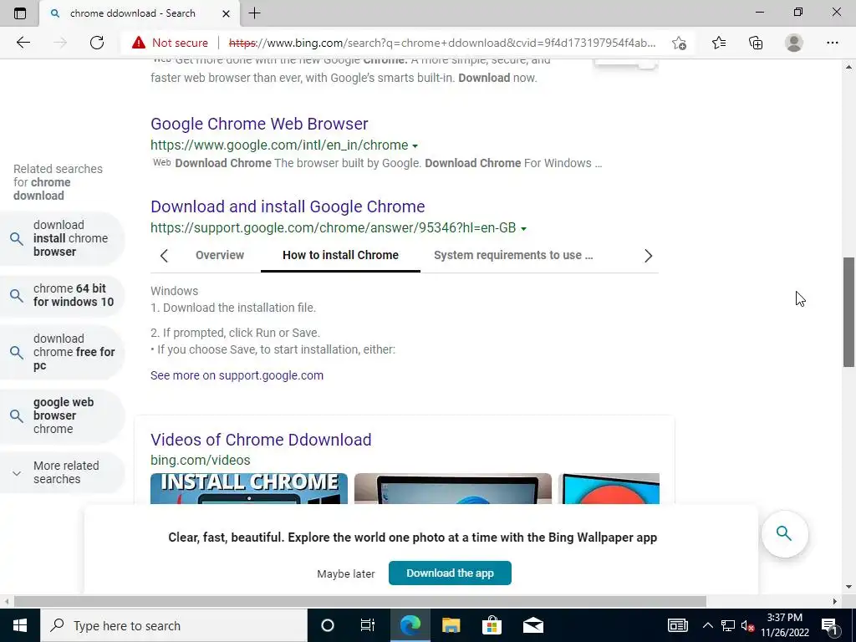856x642 pixels.
Task: Open a new tab with plus icon
Action: pos(254,13)
